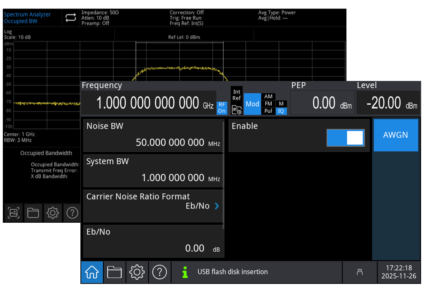This screenshot has height=292, width=428.
Task: Click spectrum analyzer sweep mode loop icon
Action: pos(71,18)
